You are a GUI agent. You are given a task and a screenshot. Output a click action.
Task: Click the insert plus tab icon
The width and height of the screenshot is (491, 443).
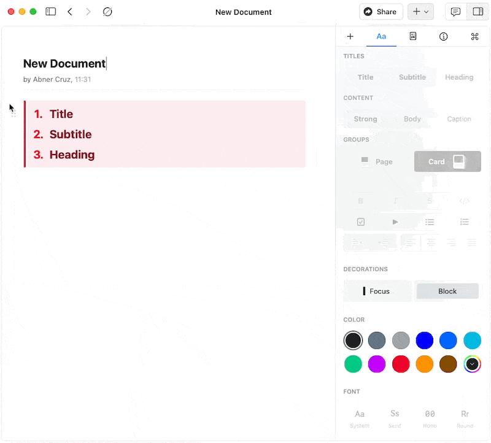tap(350, 36)
